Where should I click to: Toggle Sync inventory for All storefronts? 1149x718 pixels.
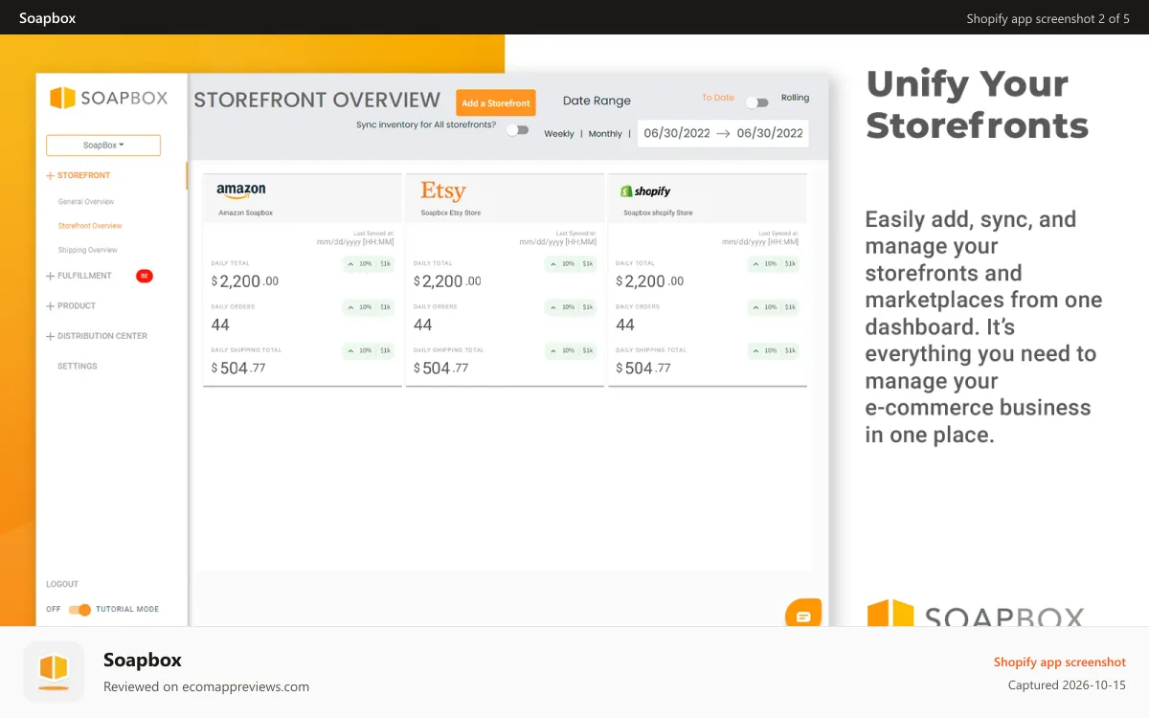(x=517, y=129)
